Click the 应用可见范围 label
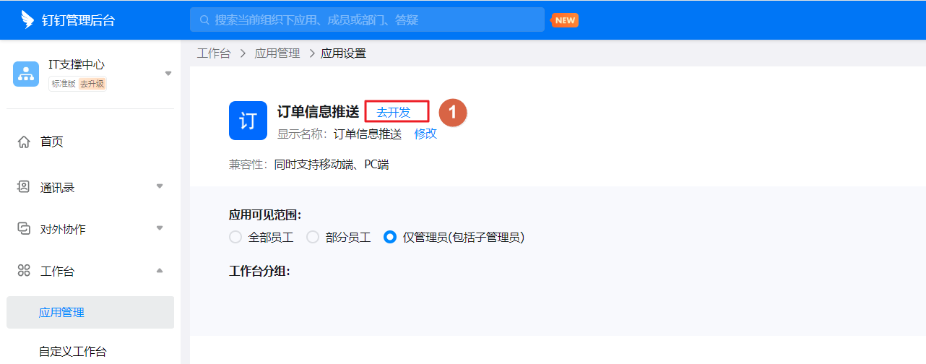The image size is (926, 364). coord(265,215)
